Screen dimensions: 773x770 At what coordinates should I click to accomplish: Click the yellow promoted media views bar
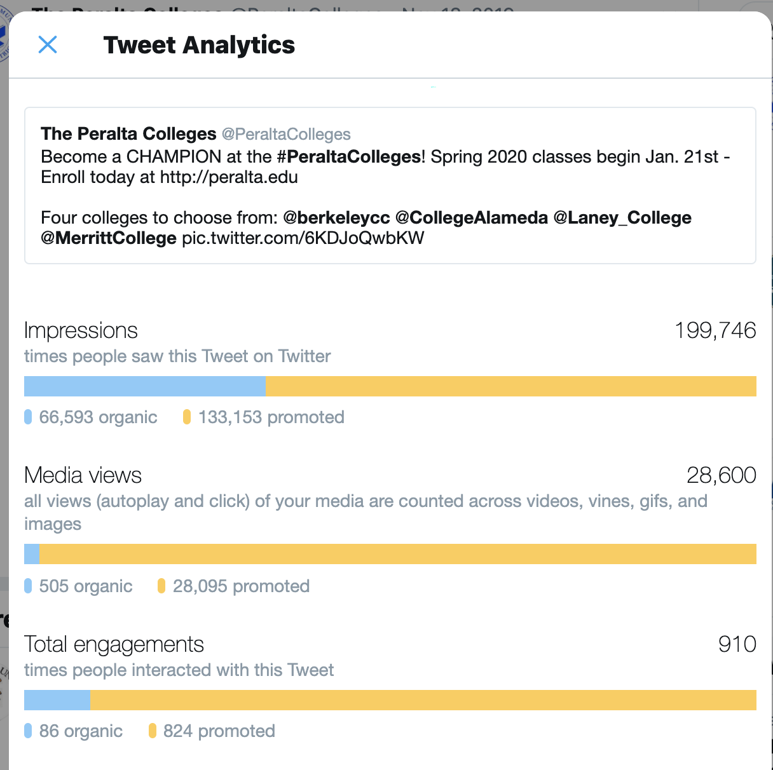(398, 554)
